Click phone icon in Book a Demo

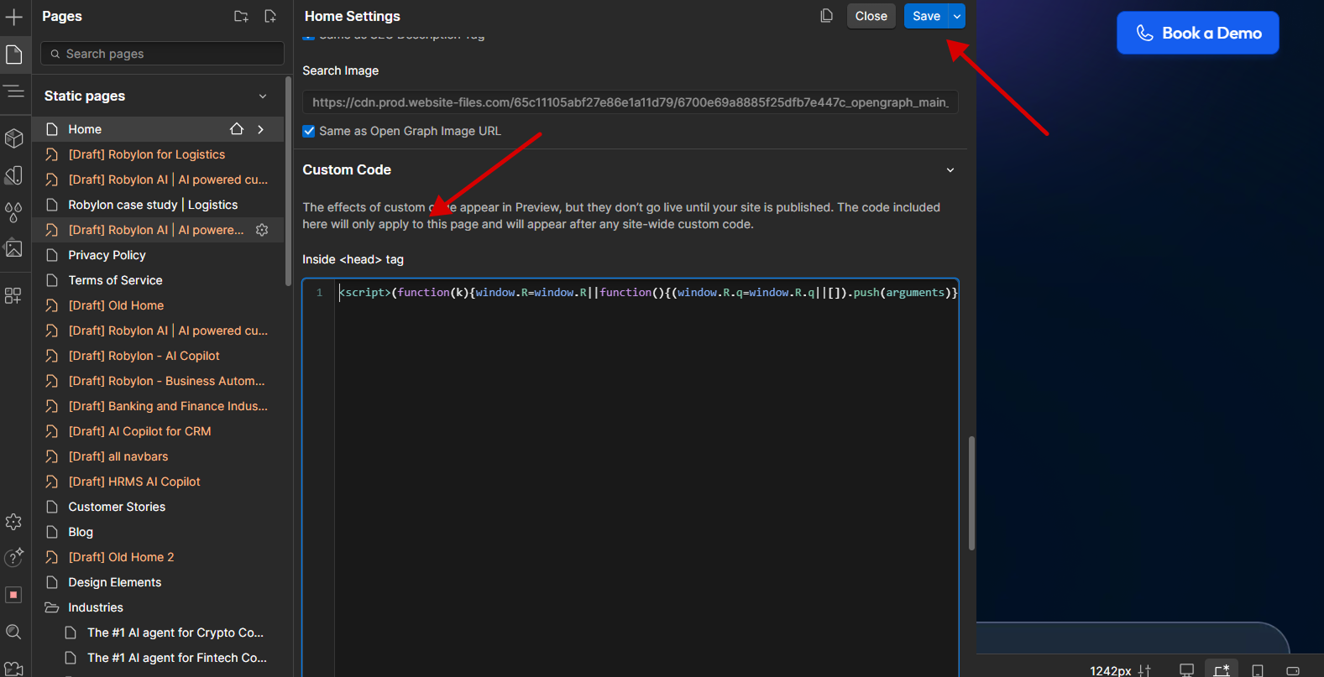click(x=1144, y=33)
